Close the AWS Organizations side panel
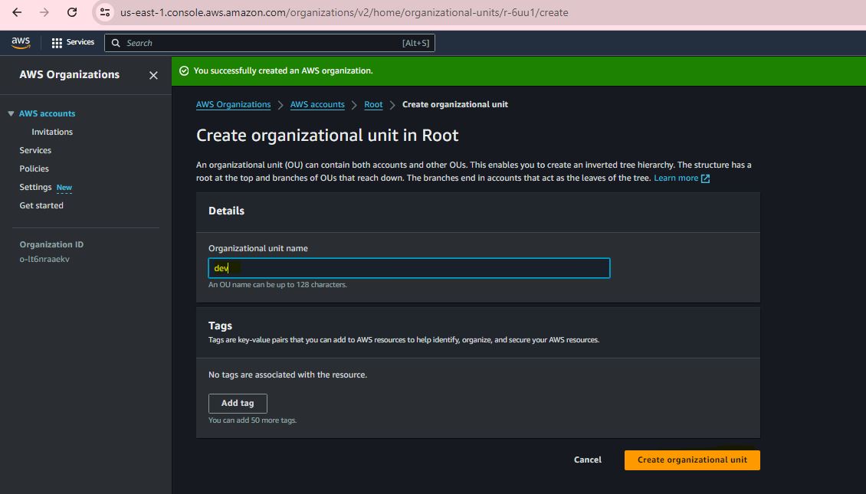This screenshot has width=866, height=494. tap(153, 75)
